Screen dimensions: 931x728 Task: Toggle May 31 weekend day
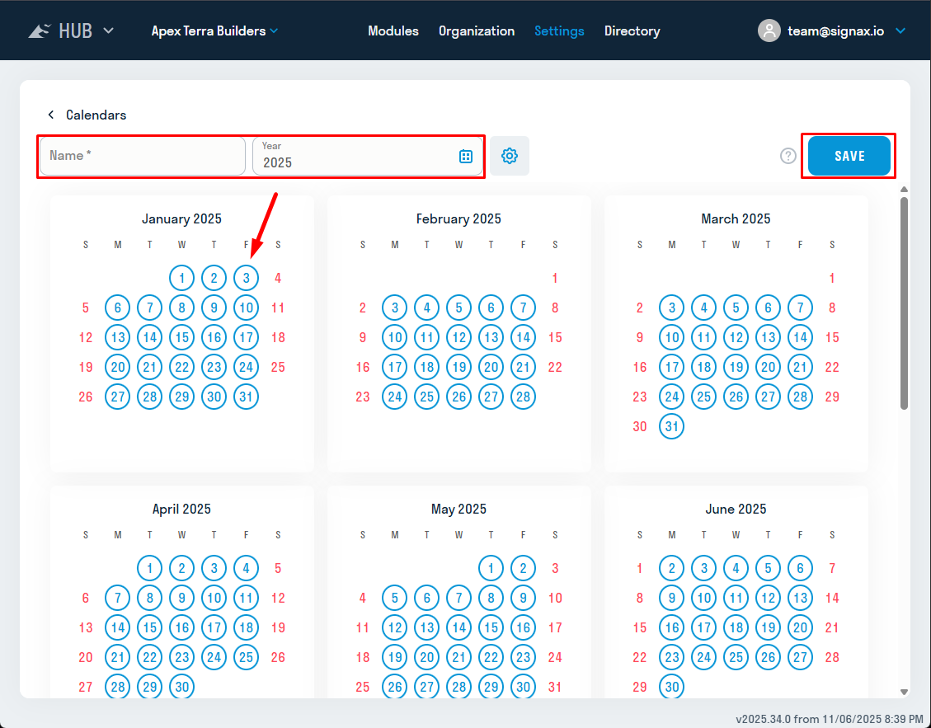click(x=555, y=687)
